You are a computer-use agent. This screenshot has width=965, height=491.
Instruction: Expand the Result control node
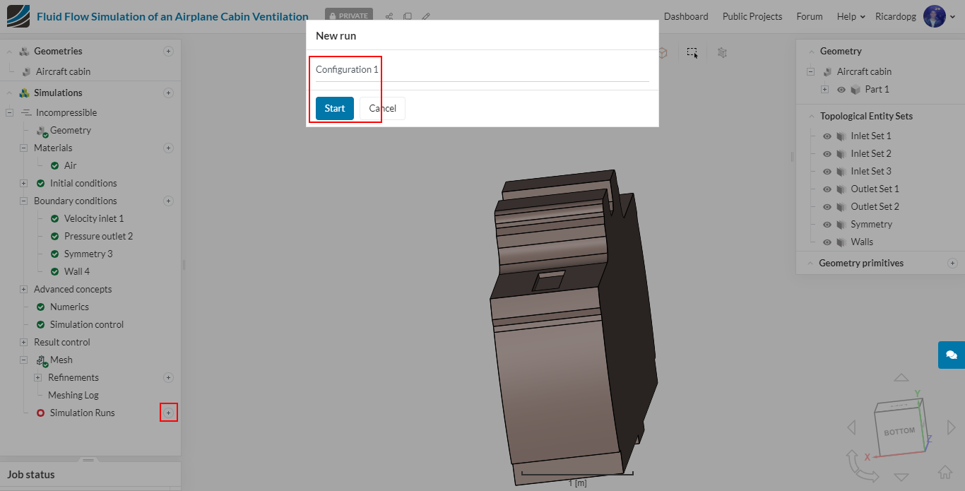click(23, 342)
